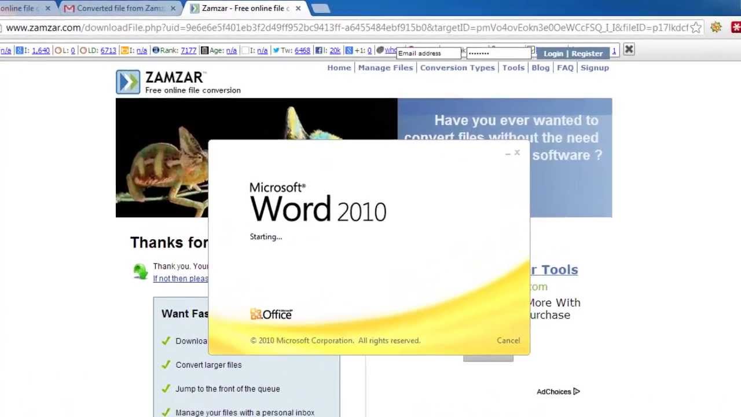Cancel the Word 2010 startup
Viewport: 741px width, 417px height.
508,341
